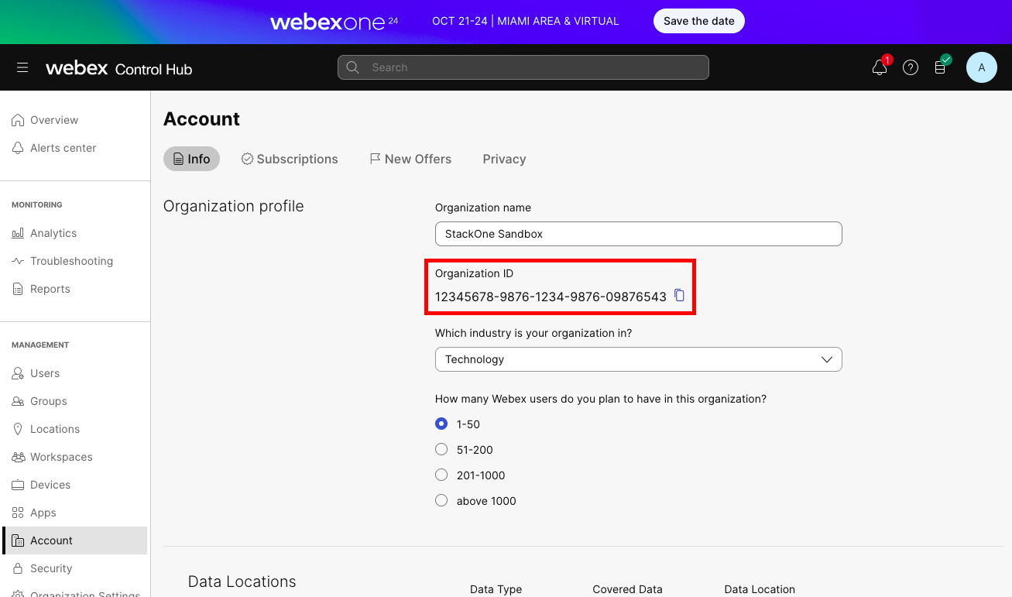The image size is (1012, 597).
Task: Click the Users person icon in sidebar
Action: pyautogui.click(x=18, y=373)
